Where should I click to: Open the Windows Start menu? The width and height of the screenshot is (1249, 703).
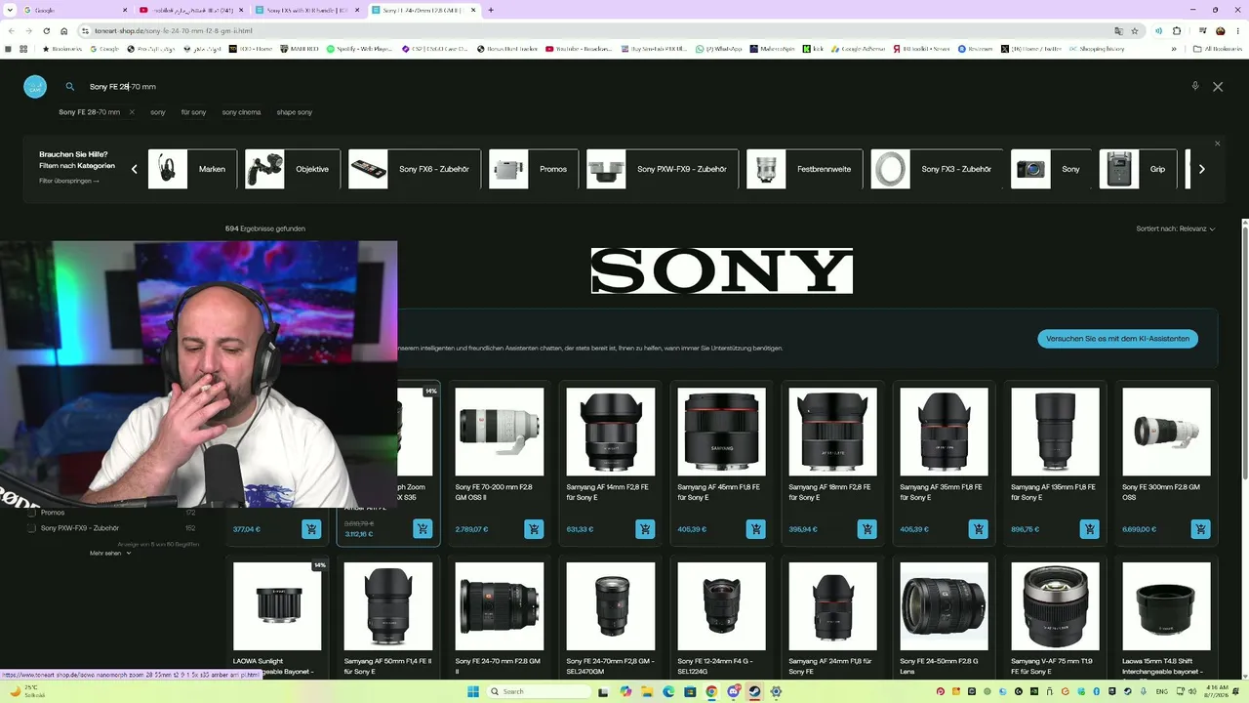point(473,691)
